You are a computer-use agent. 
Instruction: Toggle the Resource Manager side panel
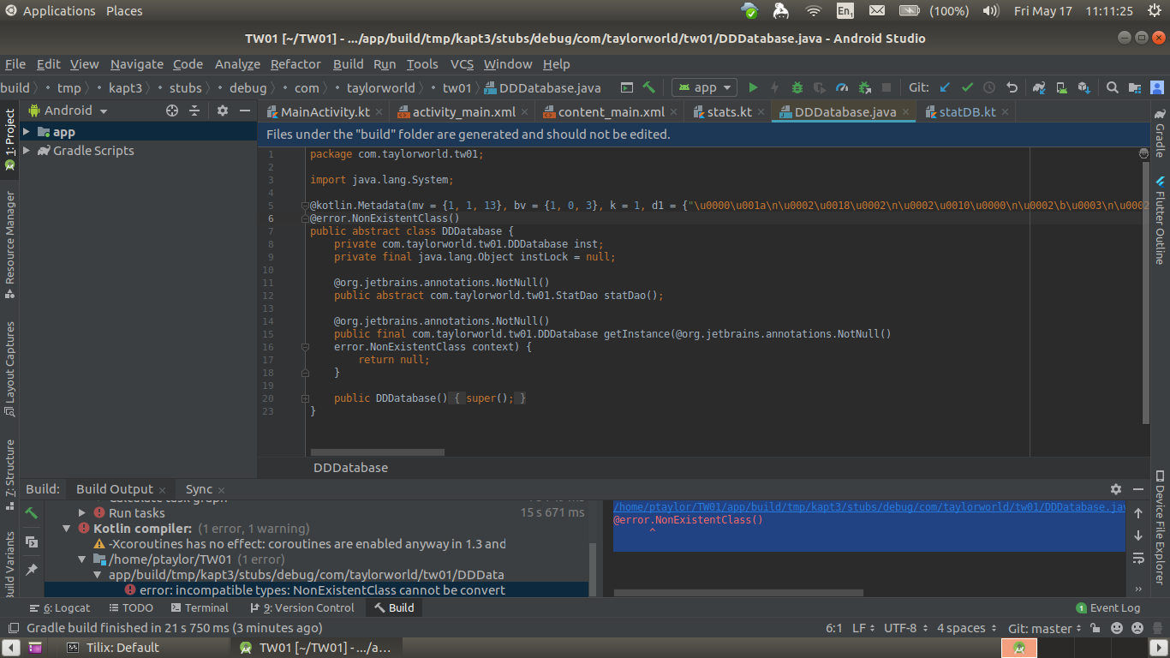tap(10, 244)
